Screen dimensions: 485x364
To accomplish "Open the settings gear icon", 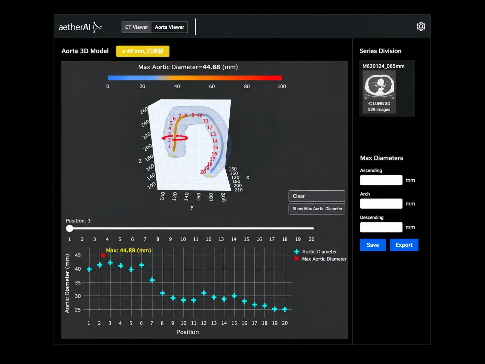I will click(x=421, y=27).
